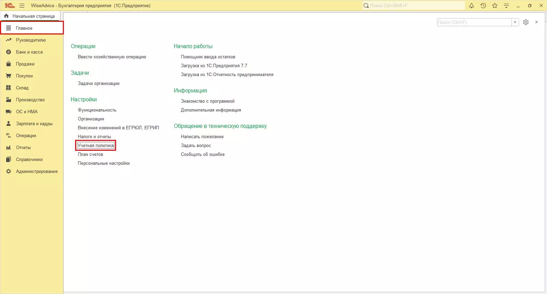Open Персональные настройки link
Image resolution: width=547 pixels, height=294 pixels.
tap(104, 163)
